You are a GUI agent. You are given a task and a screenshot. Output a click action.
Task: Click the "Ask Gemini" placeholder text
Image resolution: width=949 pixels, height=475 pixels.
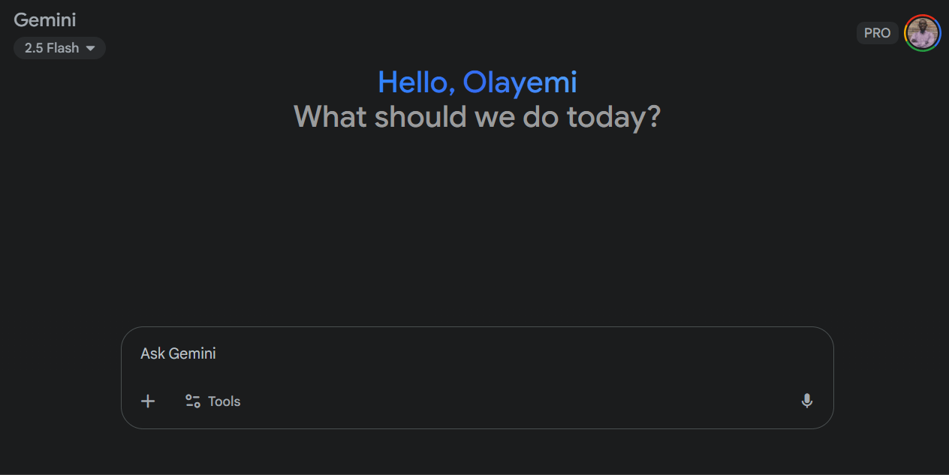[x=178, y=353]
